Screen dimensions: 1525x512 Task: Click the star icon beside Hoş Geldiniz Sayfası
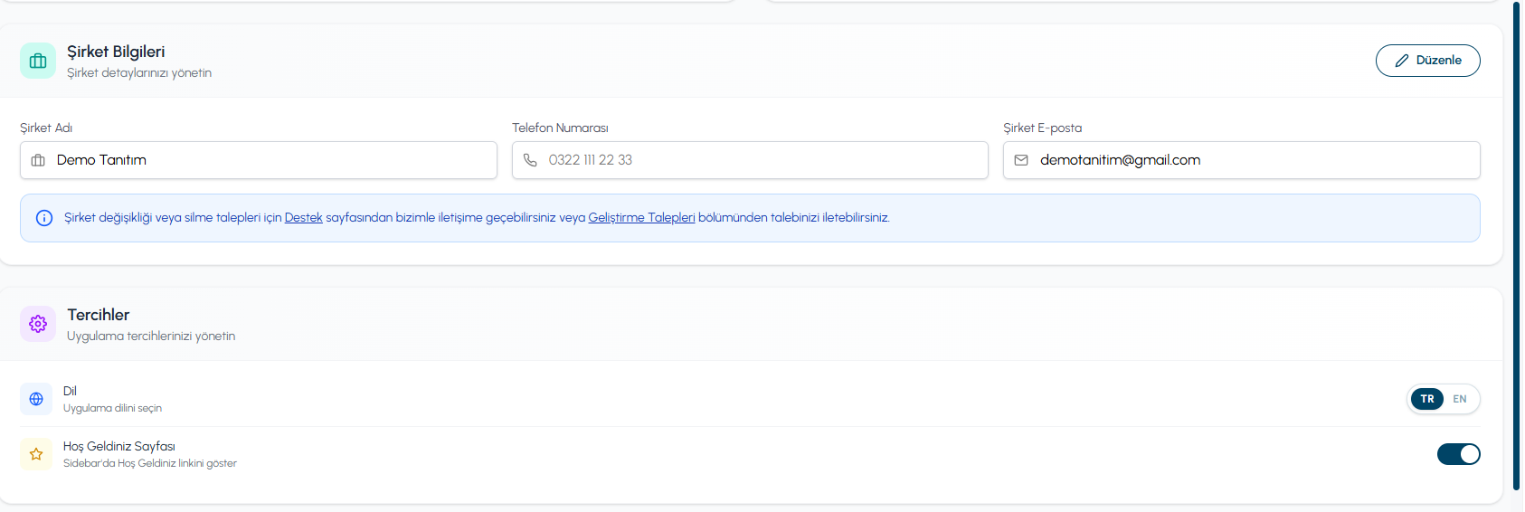[36, 454]
